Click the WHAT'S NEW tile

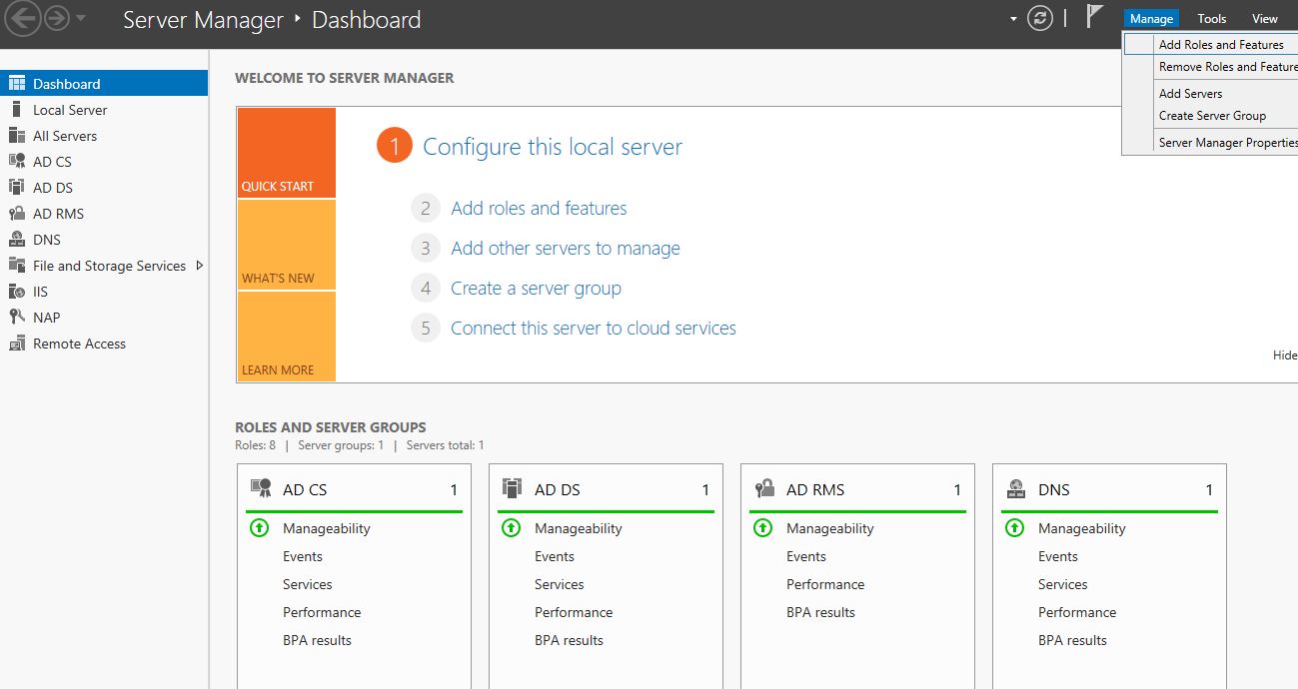coord(286,245)
